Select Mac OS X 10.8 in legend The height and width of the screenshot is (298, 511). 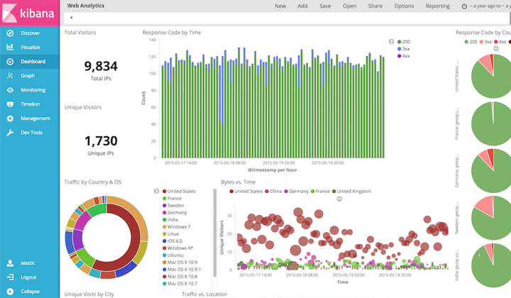(180, 277)
